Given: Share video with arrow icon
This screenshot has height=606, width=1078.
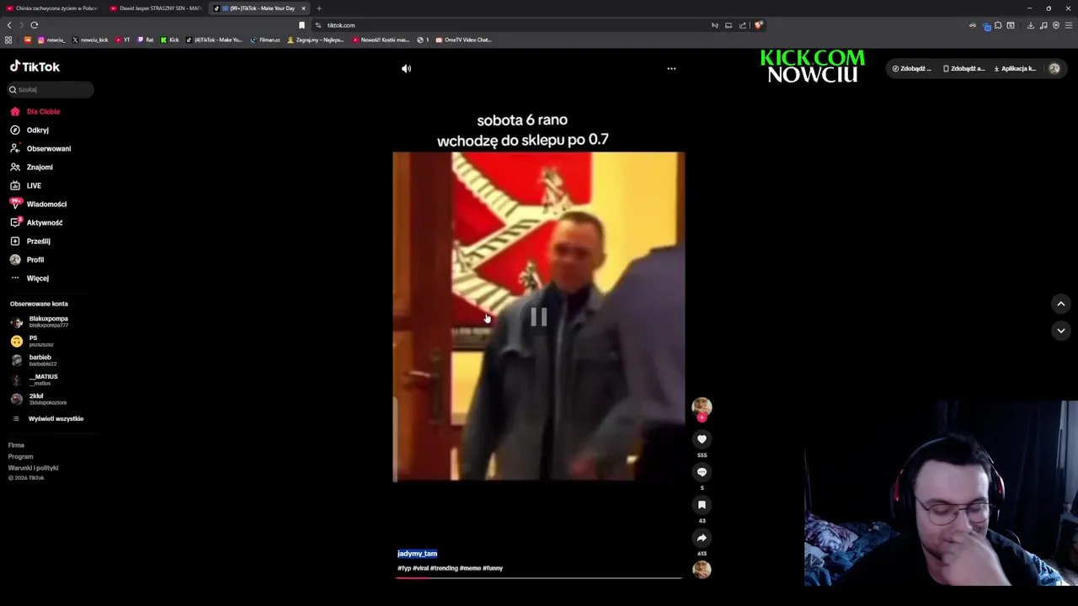Looking at the screenshot, I should click(x=702, y=538).
